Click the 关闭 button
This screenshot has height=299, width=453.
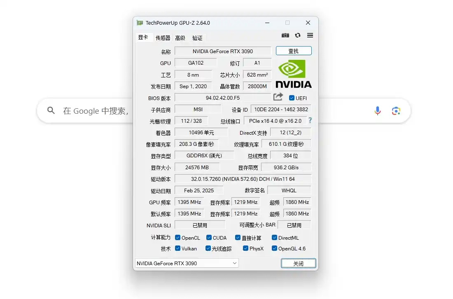point(299,263)
